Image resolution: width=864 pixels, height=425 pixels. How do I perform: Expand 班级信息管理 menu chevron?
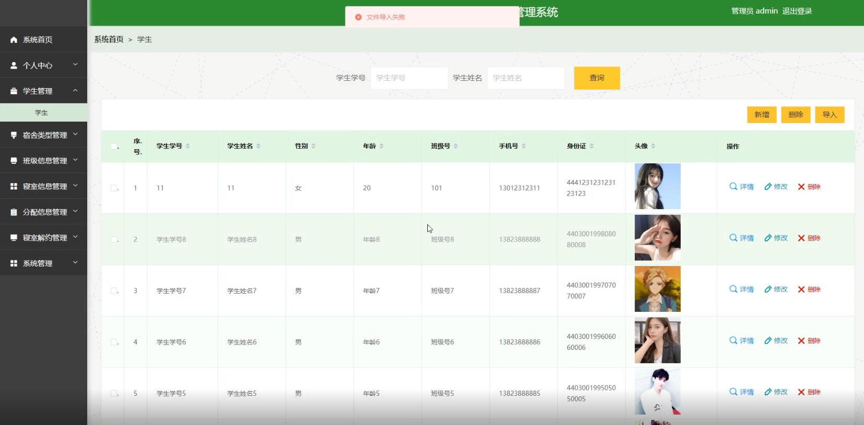pyautogui.click(x=75, y=160)
